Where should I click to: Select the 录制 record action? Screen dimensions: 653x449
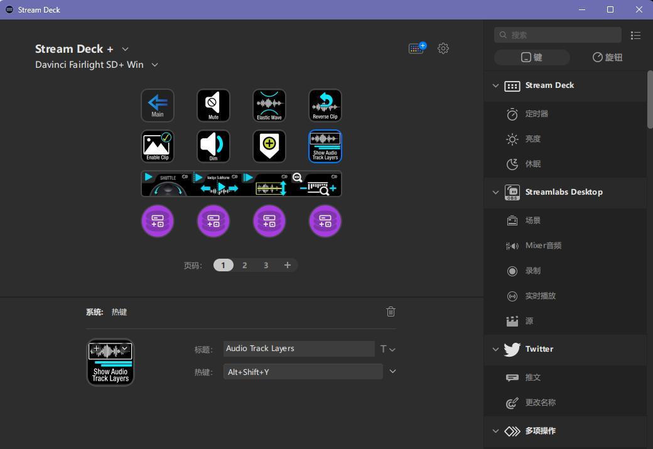(566, 271)
